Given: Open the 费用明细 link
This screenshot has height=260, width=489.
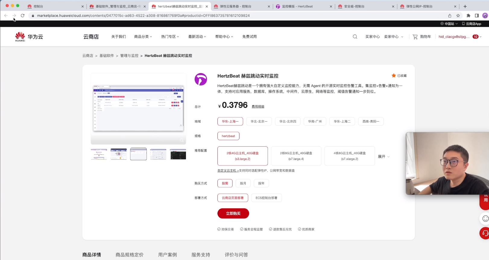Looking at the screenshot, I should coord(258,107).
